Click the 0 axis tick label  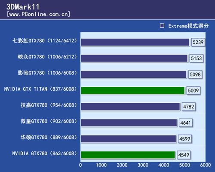80,165
